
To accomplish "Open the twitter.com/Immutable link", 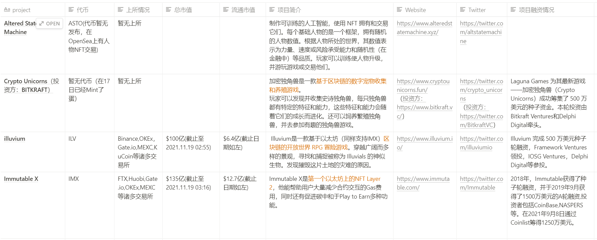I will 481,183.
